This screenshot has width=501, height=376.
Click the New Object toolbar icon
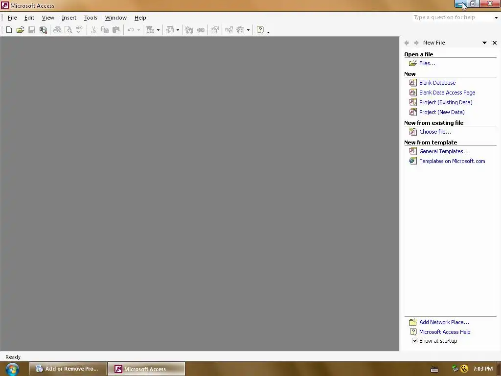point(240,30)
